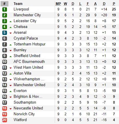
Task: Click Liverpool's green position 1 badge
Action: (4, 9)
